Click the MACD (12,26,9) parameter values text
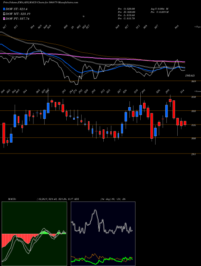 pos(55,199)
